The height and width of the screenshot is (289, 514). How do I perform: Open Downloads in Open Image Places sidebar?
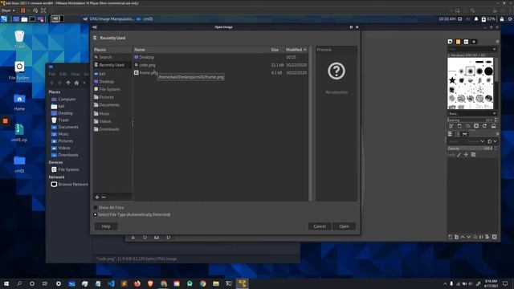coord(112,129)
